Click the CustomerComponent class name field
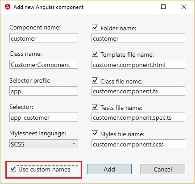195x184 pixels. [44, 64]
